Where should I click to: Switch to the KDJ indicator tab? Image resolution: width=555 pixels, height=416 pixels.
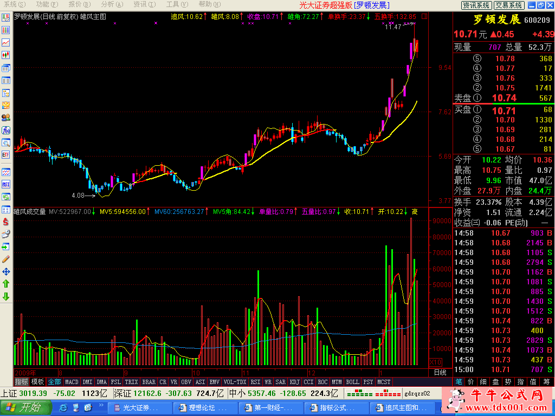click(x=294, y=382)
